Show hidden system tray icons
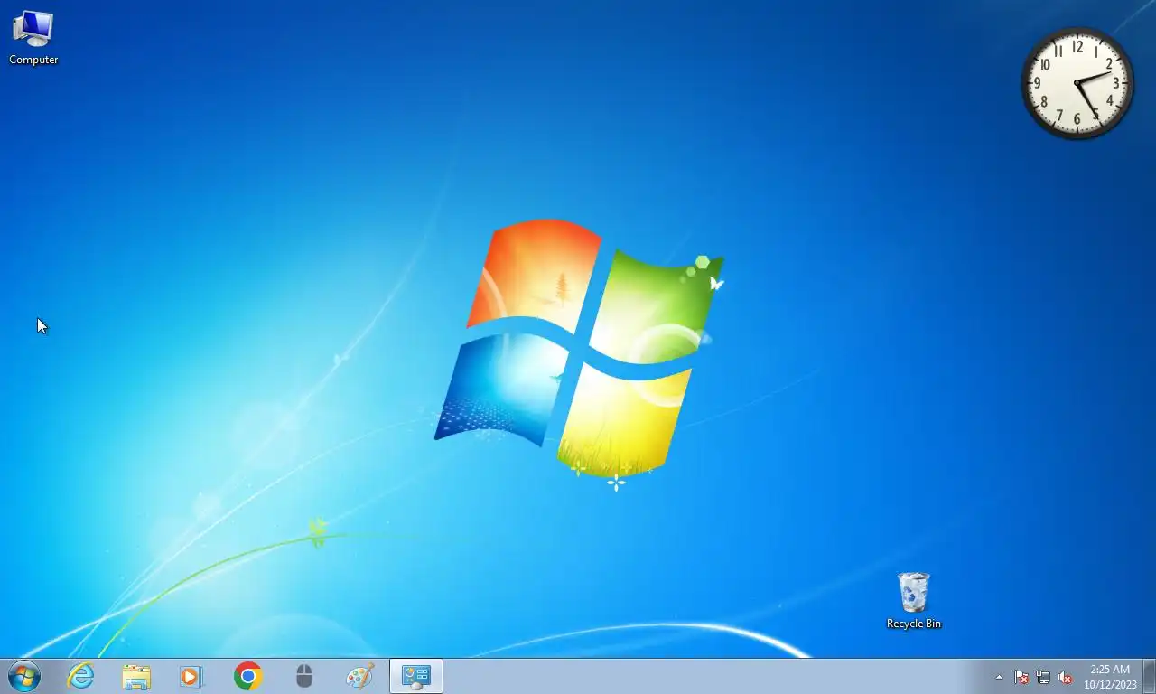1156x694 pixels. tap(999, 677)
